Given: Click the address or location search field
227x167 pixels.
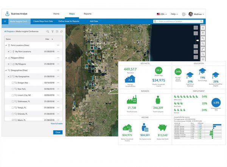Looking at the screenshot, I should point(179,21).
